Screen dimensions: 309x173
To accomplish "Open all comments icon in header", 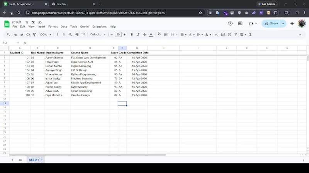I will (x=240, y=23).
